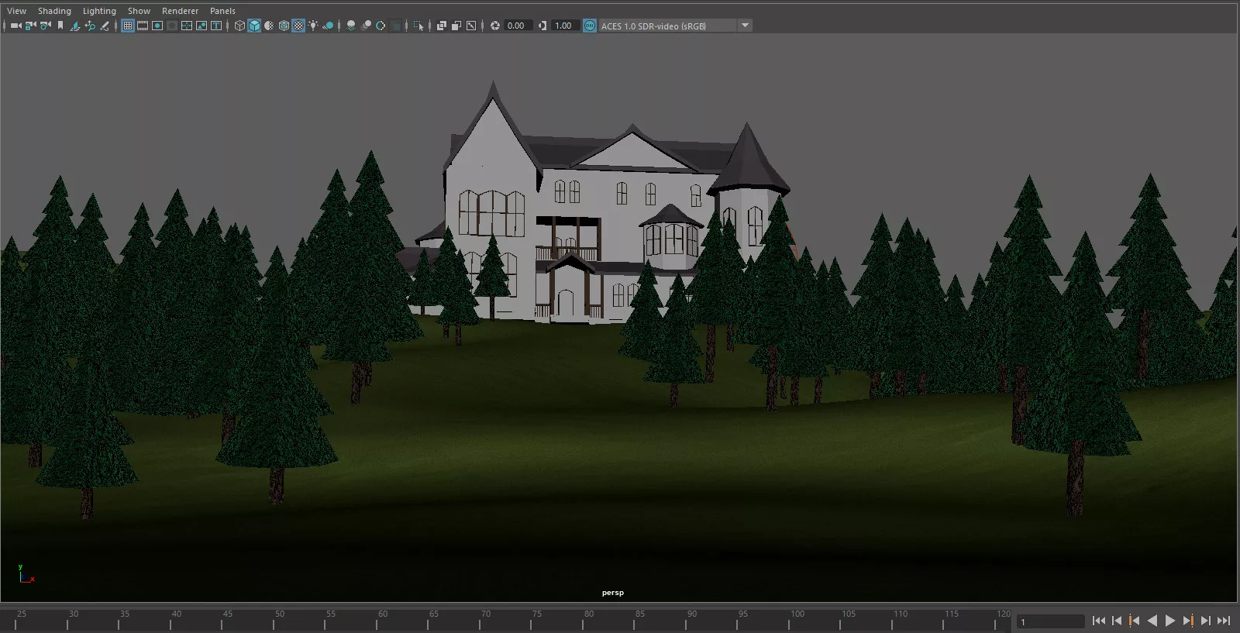Jump to the start of playback range
The height and width of the screenshot is (633, 1240).
pyautogui.click(x=1099, y=621)
